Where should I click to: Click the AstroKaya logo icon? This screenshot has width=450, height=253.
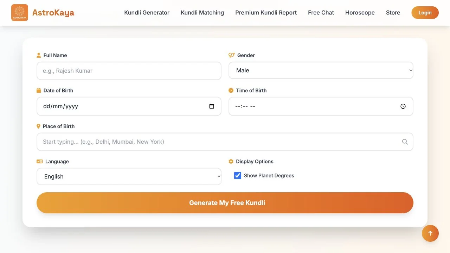[20, 13]
